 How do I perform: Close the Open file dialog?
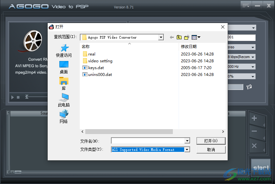tap(223, 27)
